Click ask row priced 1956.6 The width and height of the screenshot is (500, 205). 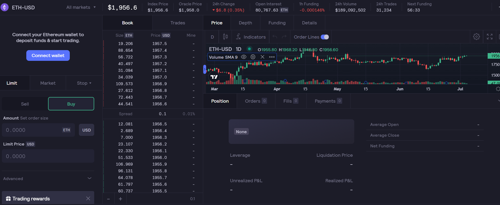tap(153, 104)
